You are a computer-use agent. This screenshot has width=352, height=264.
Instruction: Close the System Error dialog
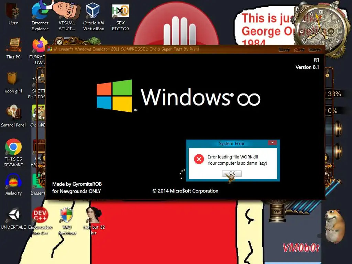[272, 143]
